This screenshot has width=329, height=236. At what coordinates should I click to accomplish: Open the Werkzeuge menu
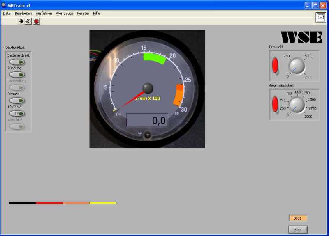click(65, 14)
